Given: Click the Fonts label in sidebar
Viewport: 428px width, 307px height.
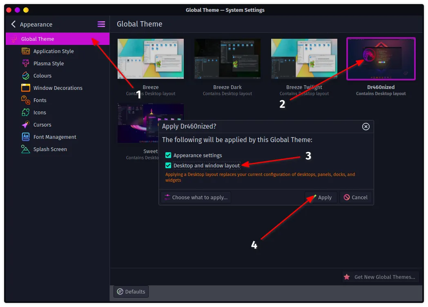Looking at the screenshot, I should click(x=40, y=100).
